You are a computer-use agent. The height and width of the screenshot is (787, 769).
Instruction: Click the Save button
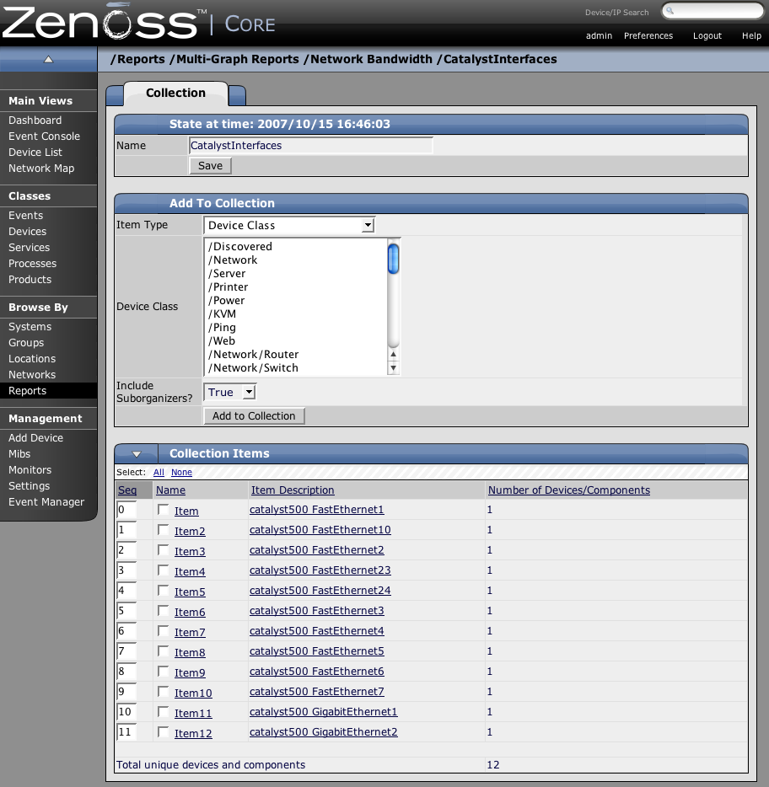tap(210, 166)
